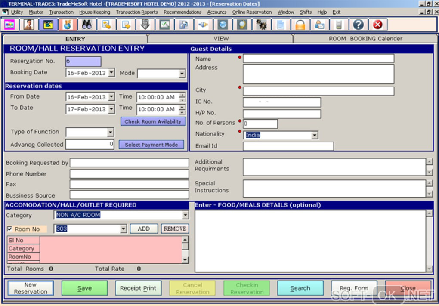Viewport: 439px width, 306px height.
Task: Click the Booking Requested by field
Action: [x=130, y=163]
